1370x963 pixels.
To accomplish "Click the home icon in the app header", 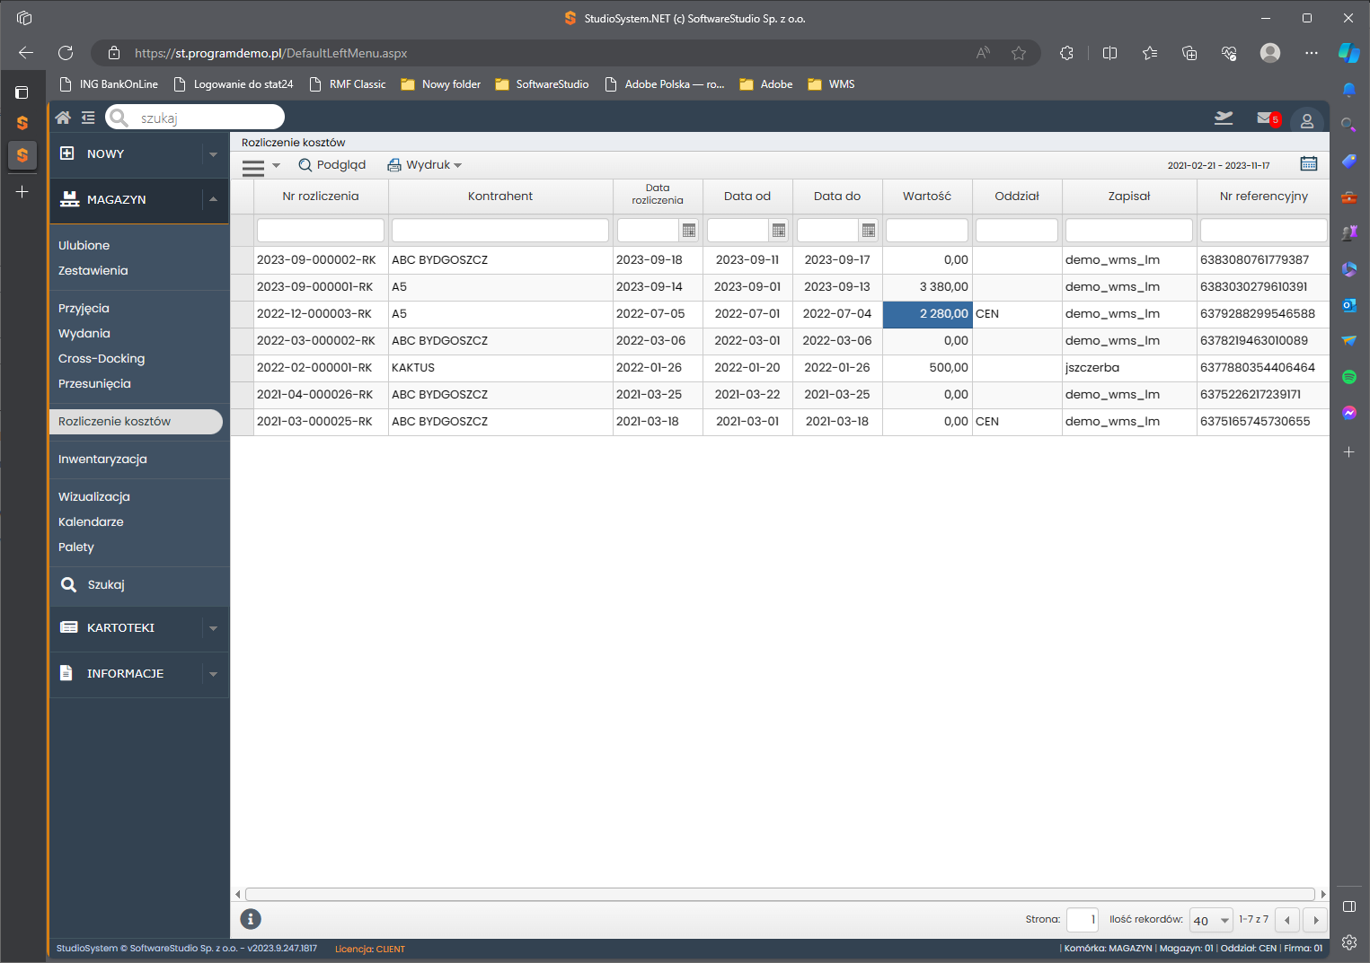I will point(63,118).
